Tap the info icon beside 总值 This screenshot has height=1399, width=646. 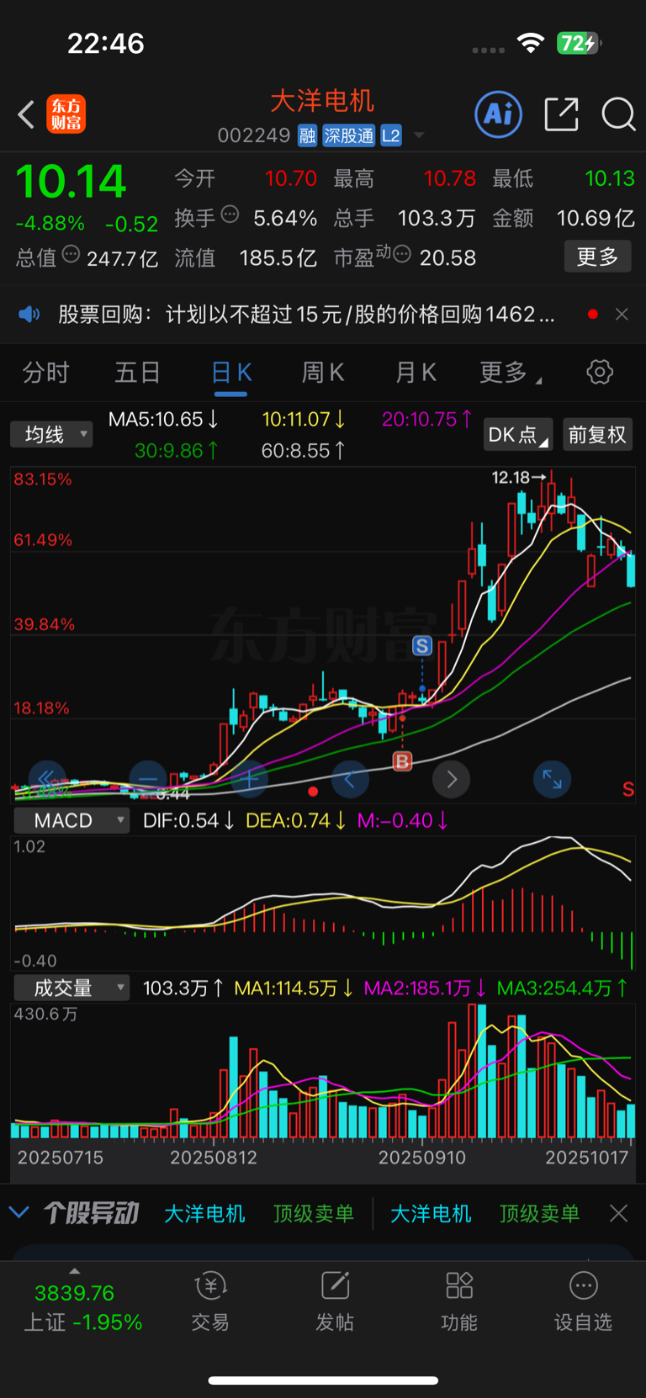coord(71,254)
